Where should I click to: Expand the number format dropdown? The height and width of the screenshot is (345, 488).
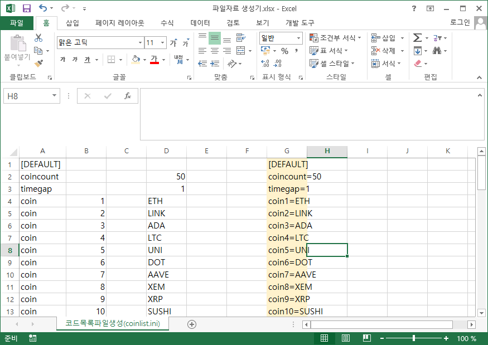(x=298, y=38)
